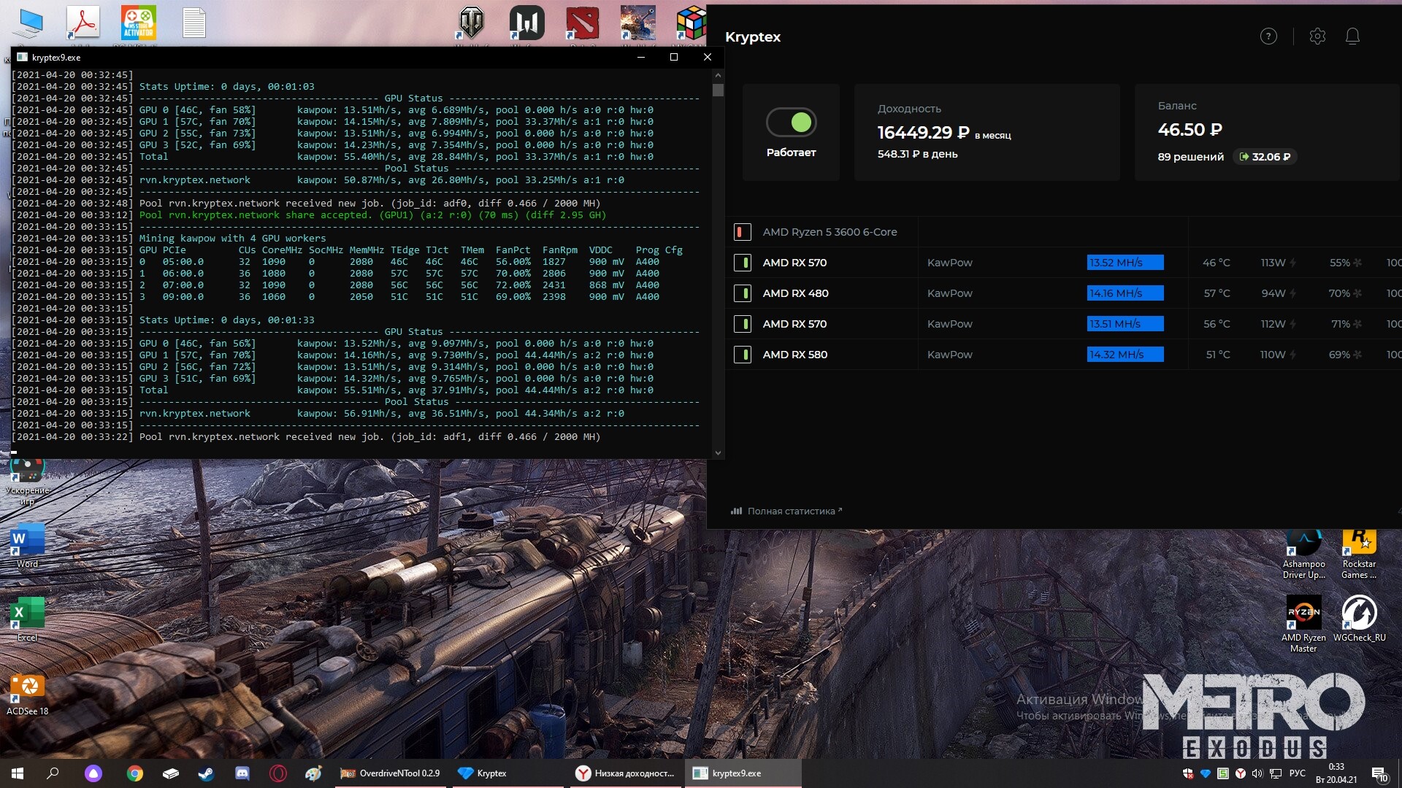Open Низкая доходность browser taskbar item
The image size is (1402, 788).
click(625, 773)
